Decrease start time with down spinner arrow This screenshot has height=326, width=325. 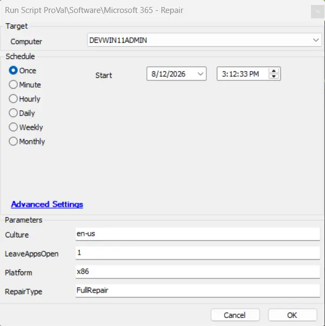(x=274, y=76)
